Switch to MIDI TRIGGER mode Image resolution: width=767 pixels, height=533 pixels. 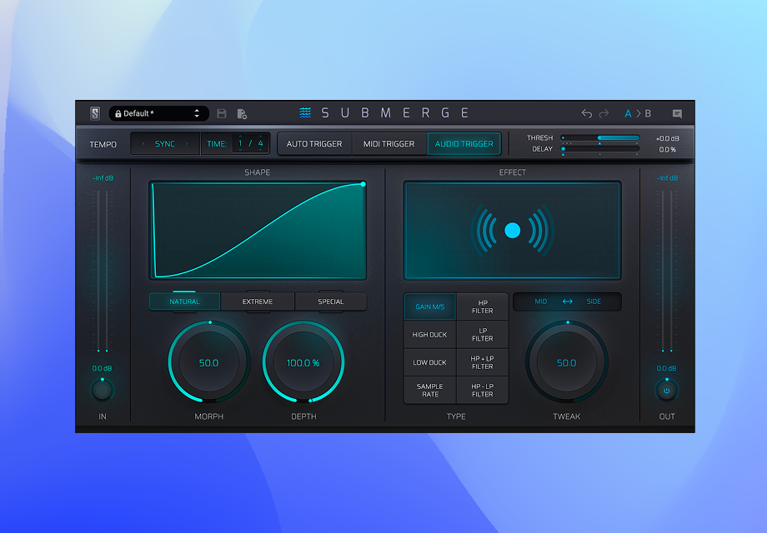coord(389,144)
